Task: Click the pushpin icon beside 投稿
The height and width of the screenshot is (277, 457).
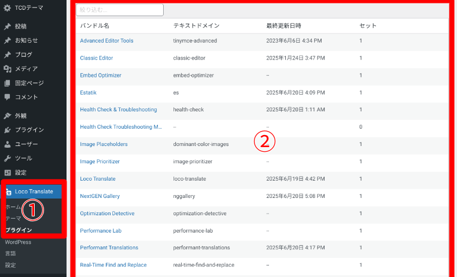Action: [8, 27]
